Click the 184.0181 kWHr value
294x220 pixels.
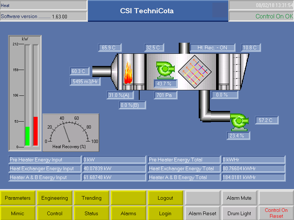[253, 177]
